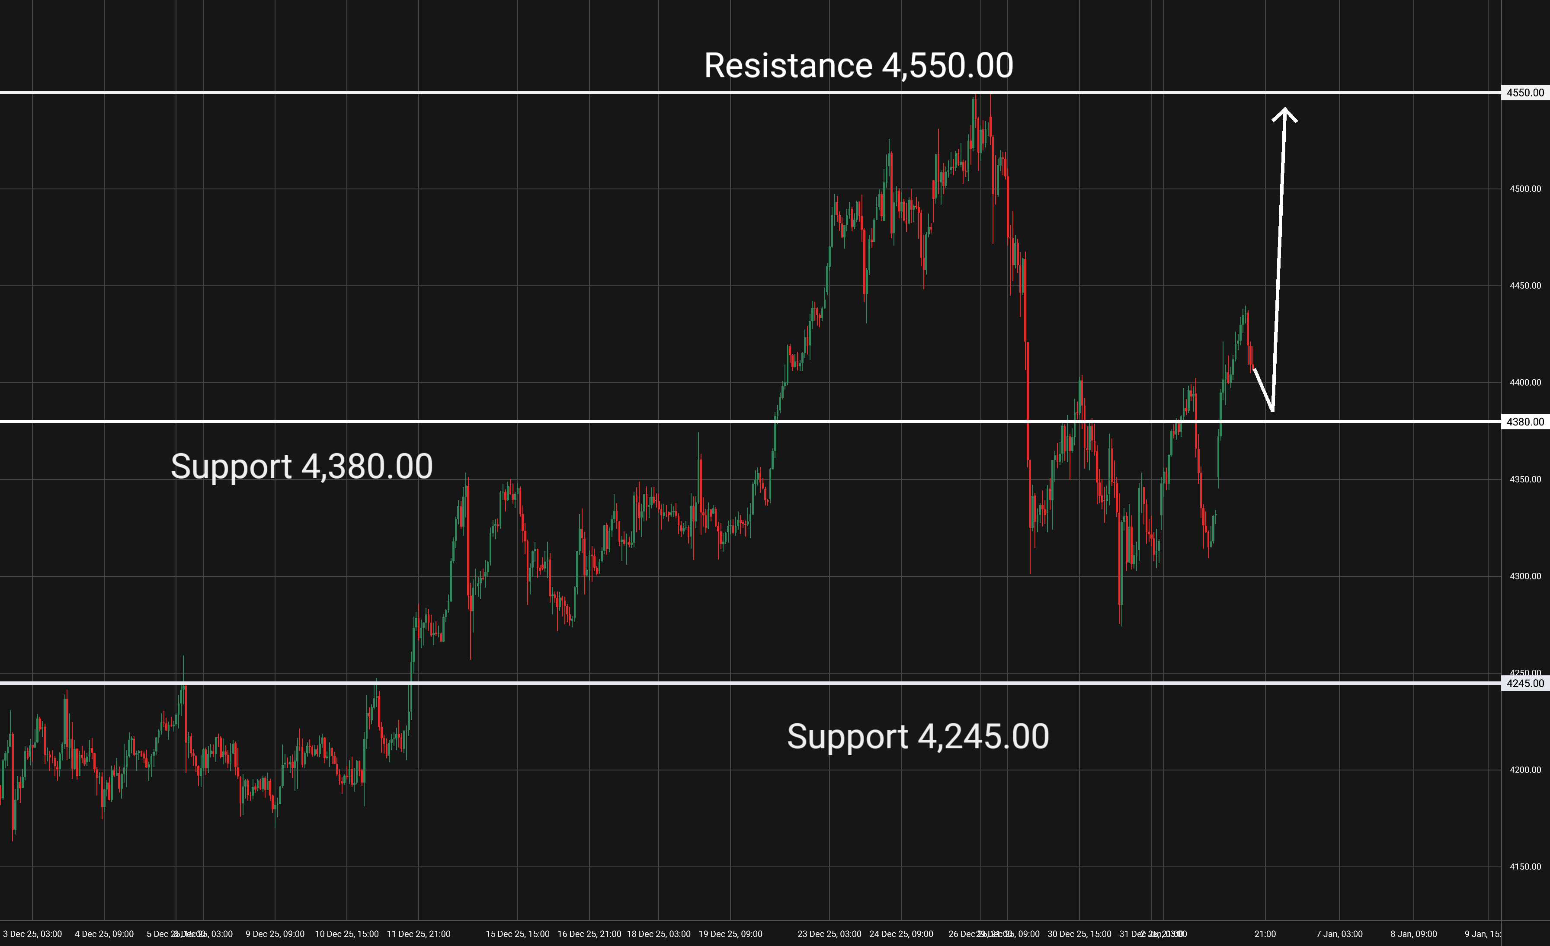The height and width of the screenshot is (946, 1550).
Task: Click the 15 Dec 25, 15:00 date label
Action: click(517, 934)
